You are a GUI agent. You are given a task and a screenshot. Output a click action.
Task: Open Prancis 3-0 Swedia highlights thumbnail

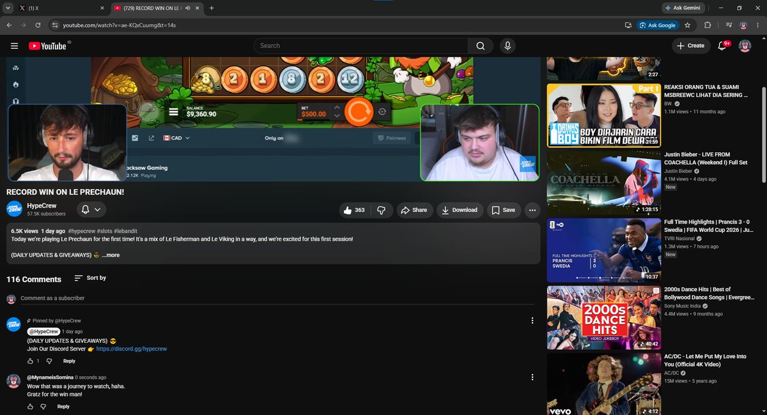(x=603, y=250)
